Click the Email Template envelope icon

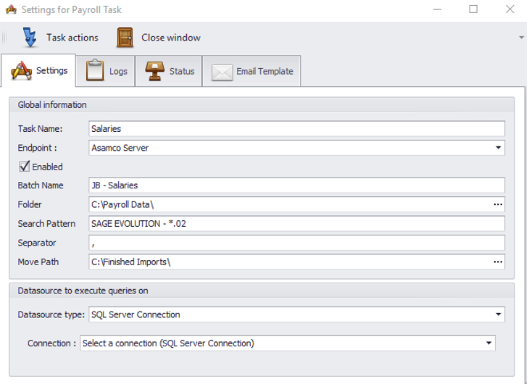click(x=222, y=72)
